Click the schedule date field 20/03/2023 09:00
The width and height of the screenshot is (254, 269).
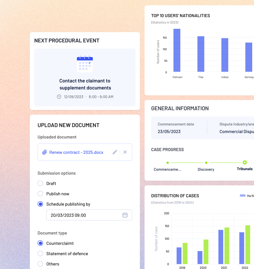89,215
